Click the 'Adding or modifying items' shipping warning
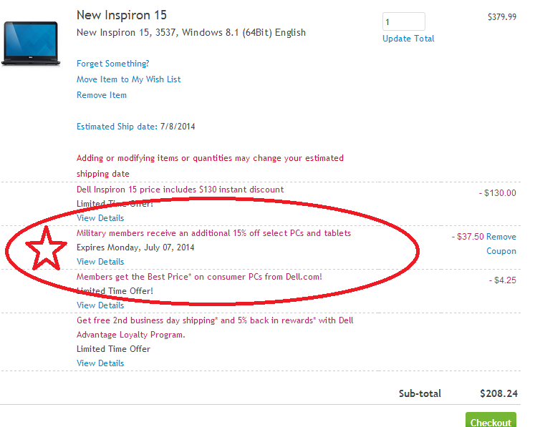535x427 pixels. coord(210,166)
